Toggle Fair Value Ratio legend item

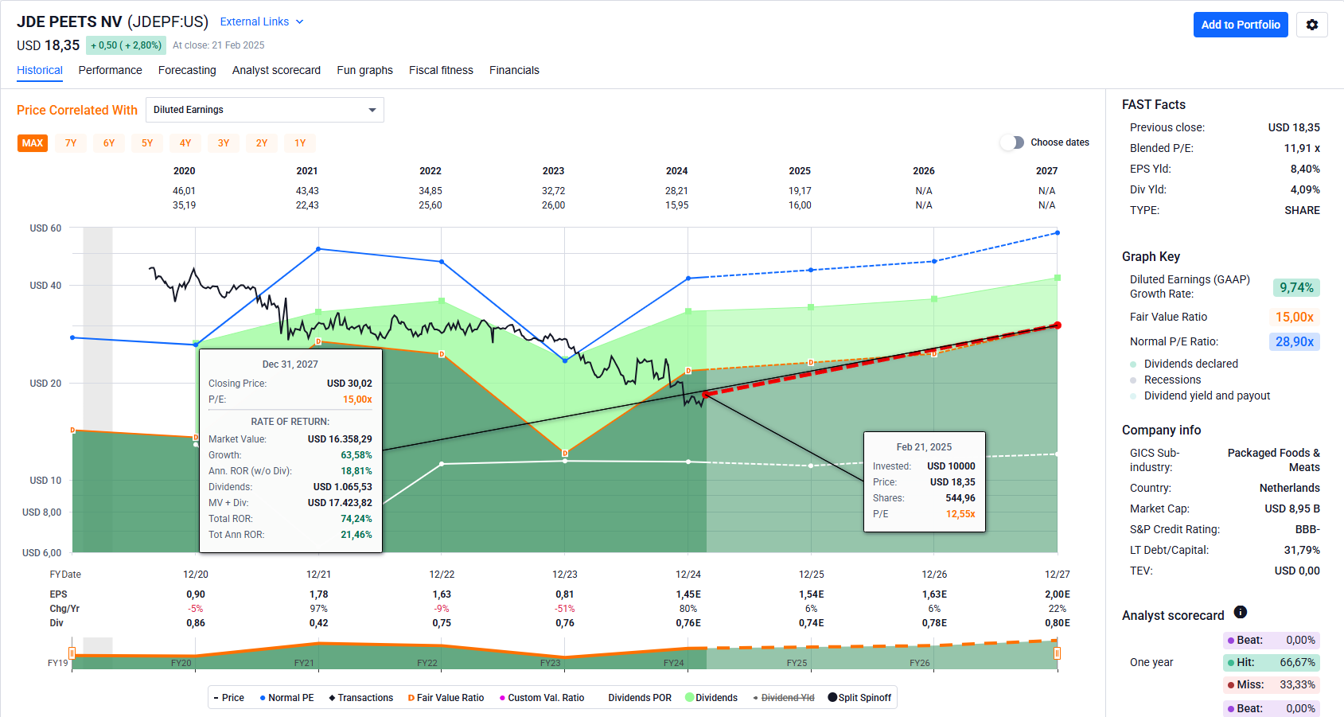[446, 698]
